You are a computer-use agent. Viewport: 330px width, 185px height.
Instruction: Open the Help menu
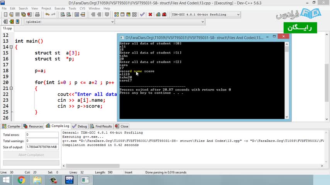107,8
